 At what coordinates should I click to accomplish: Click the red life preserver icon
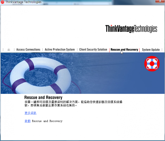[152, 64]
